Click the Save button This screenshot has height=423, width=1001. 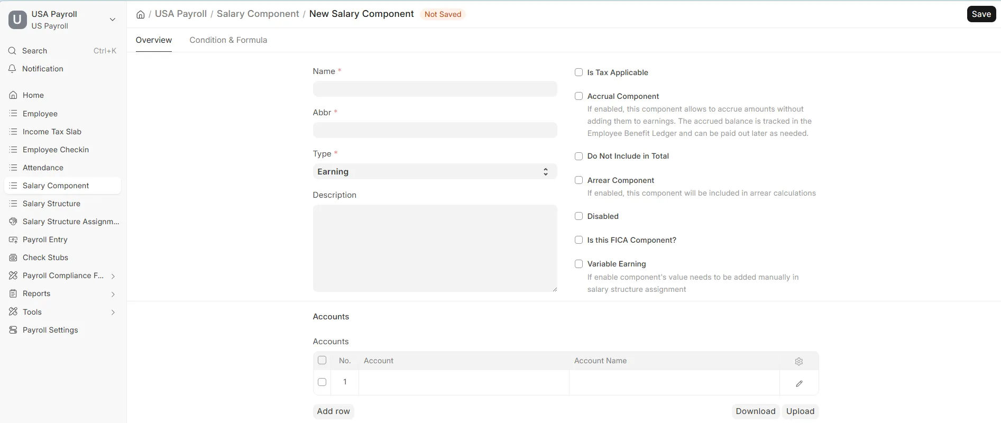(981, 14)
